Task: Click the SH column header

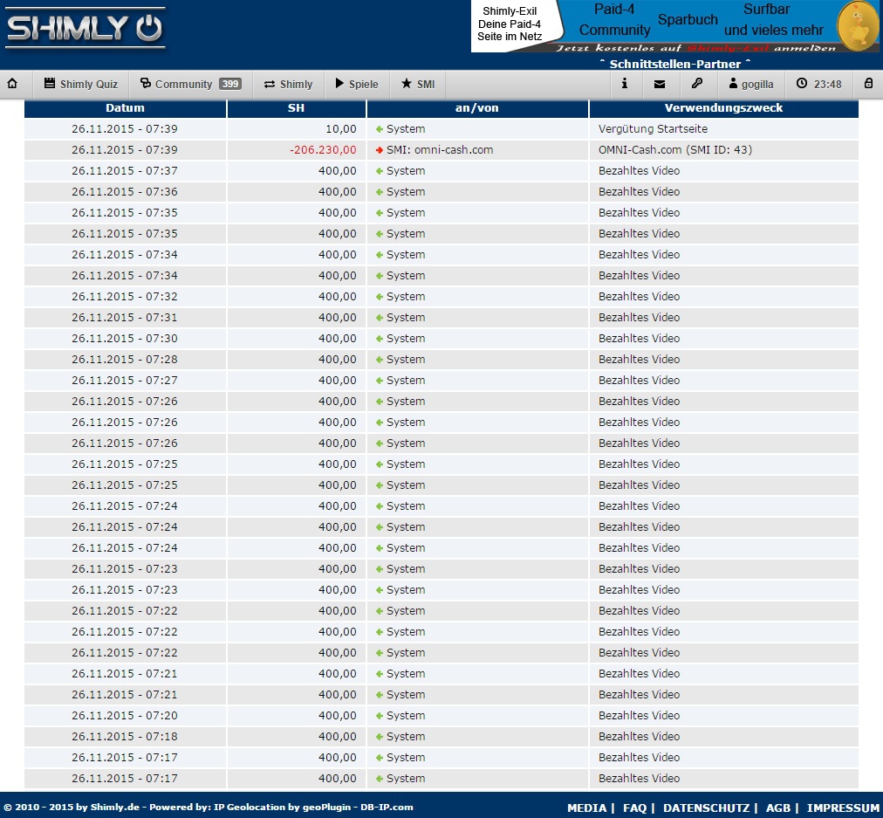Action: [x=296, y=108]
